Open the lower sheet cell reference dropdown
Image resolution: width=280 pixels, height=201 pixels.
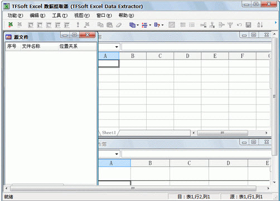[117, 154]
